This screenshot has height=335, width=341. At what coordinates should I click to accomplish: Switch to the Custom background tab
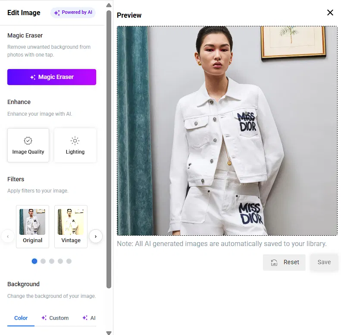pyautogui.click(x=55, y=318)
